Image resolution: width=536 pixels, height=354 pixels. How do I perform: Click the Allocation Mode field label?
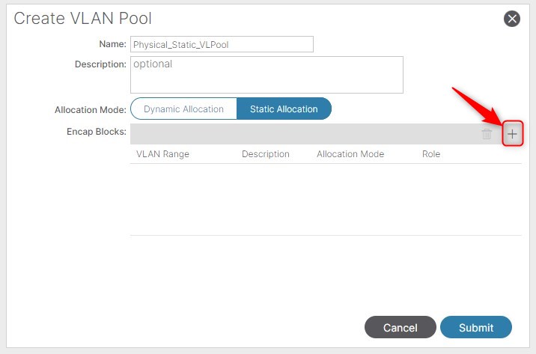tap(90, 109)
